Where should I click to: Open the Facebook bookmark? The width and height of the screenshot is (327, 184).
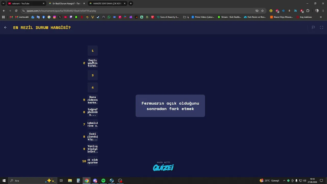click(44, 17)
